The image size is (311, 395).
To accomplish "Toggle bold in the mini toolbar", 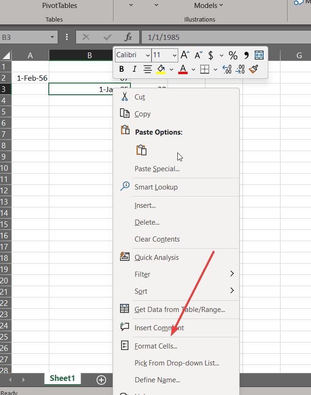I will tap(121, 69).
